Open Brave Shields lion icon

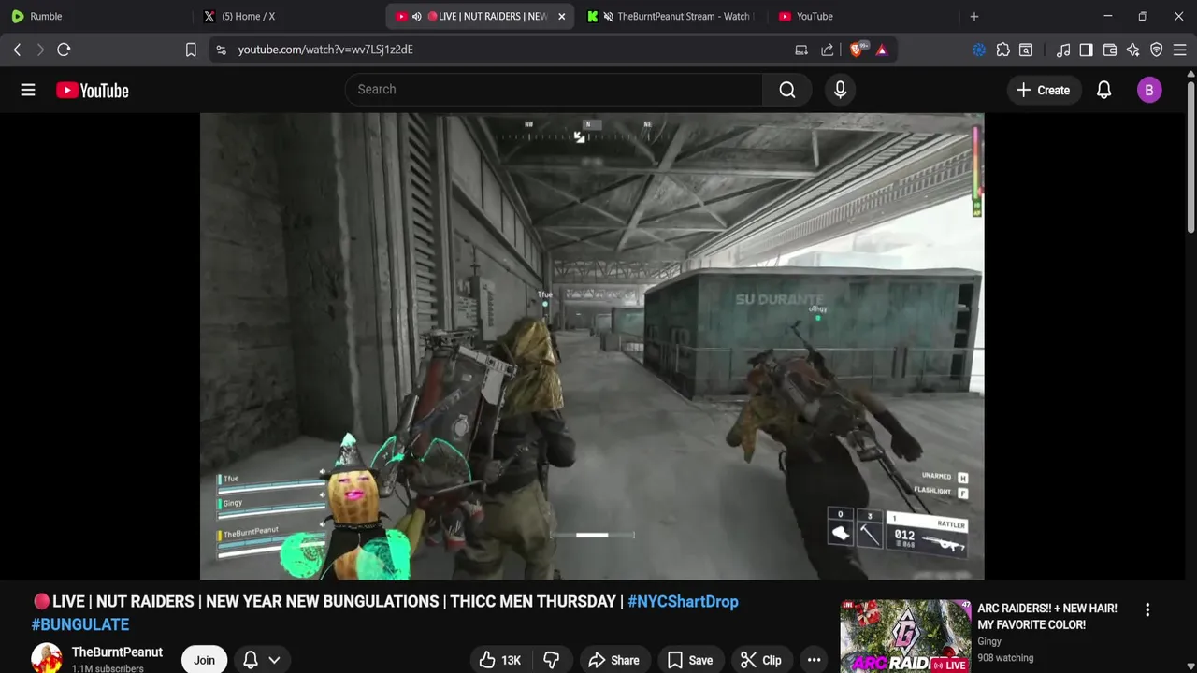click(857, 50)
